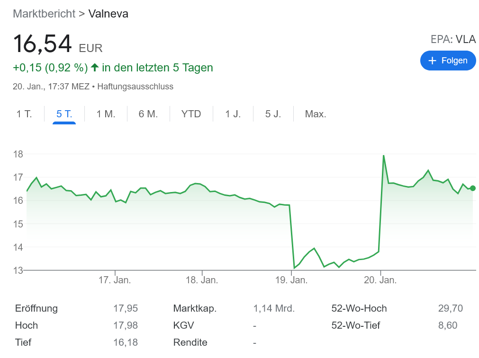Show the YTD chart period
This screenshot has width=479, height=358.
(191, 114)
